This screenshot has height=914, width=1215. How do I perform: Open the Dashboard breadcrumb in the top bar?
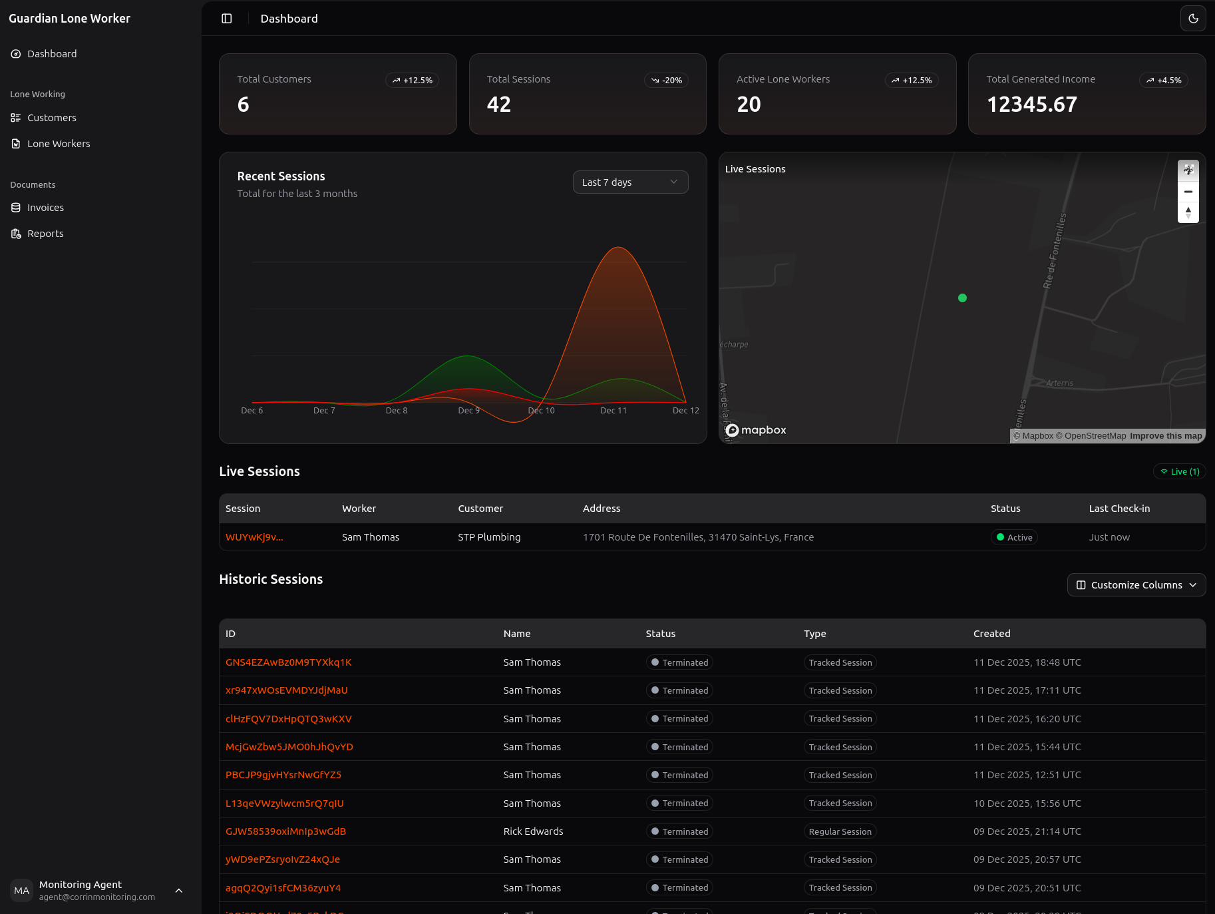[x=289, y=18]
